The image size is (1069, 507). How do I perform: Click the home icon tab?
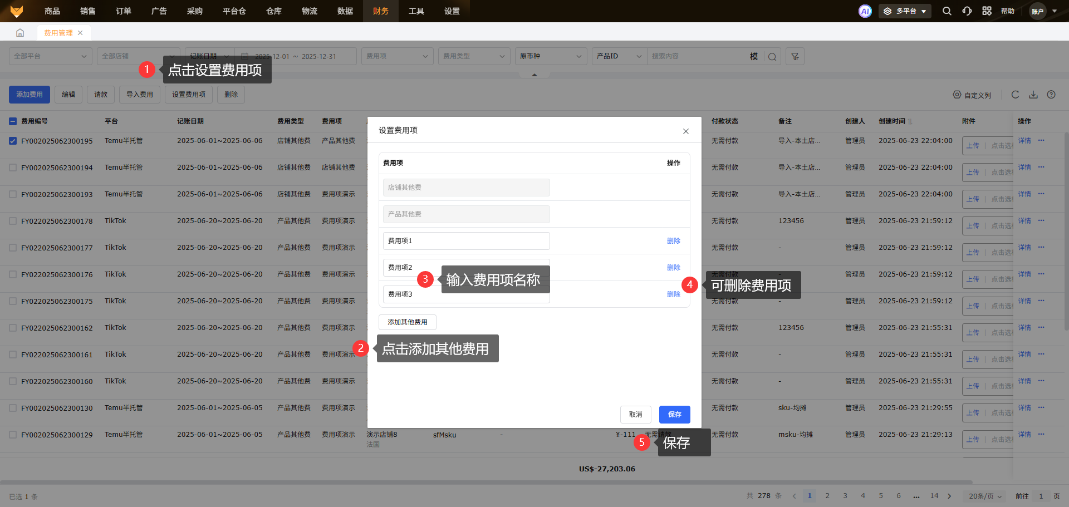[20, 33]
